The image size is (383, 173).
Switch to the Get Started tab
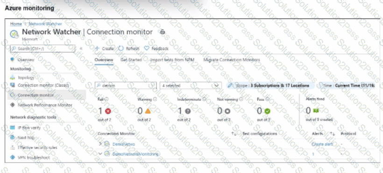[x=131, y=60]
